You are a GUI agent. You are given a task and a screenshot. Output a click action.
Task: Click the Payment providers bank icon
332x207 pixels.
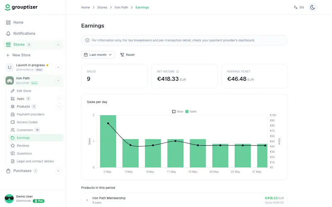[x=12, y=114]
